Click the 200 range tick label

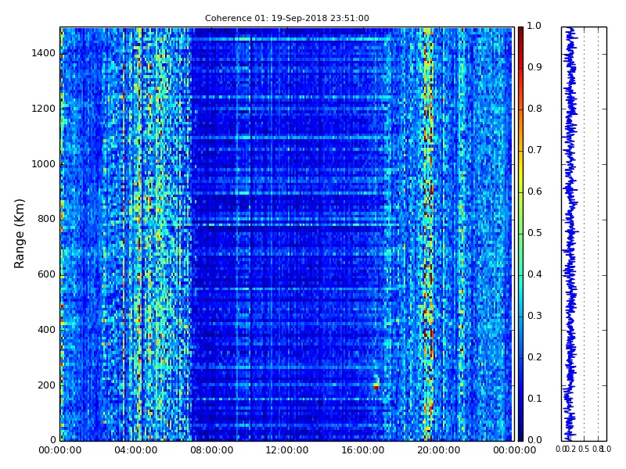(46, 385)
